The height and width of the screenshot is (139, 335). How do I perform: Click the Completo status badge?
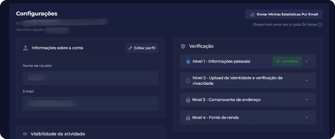point(287,61)
